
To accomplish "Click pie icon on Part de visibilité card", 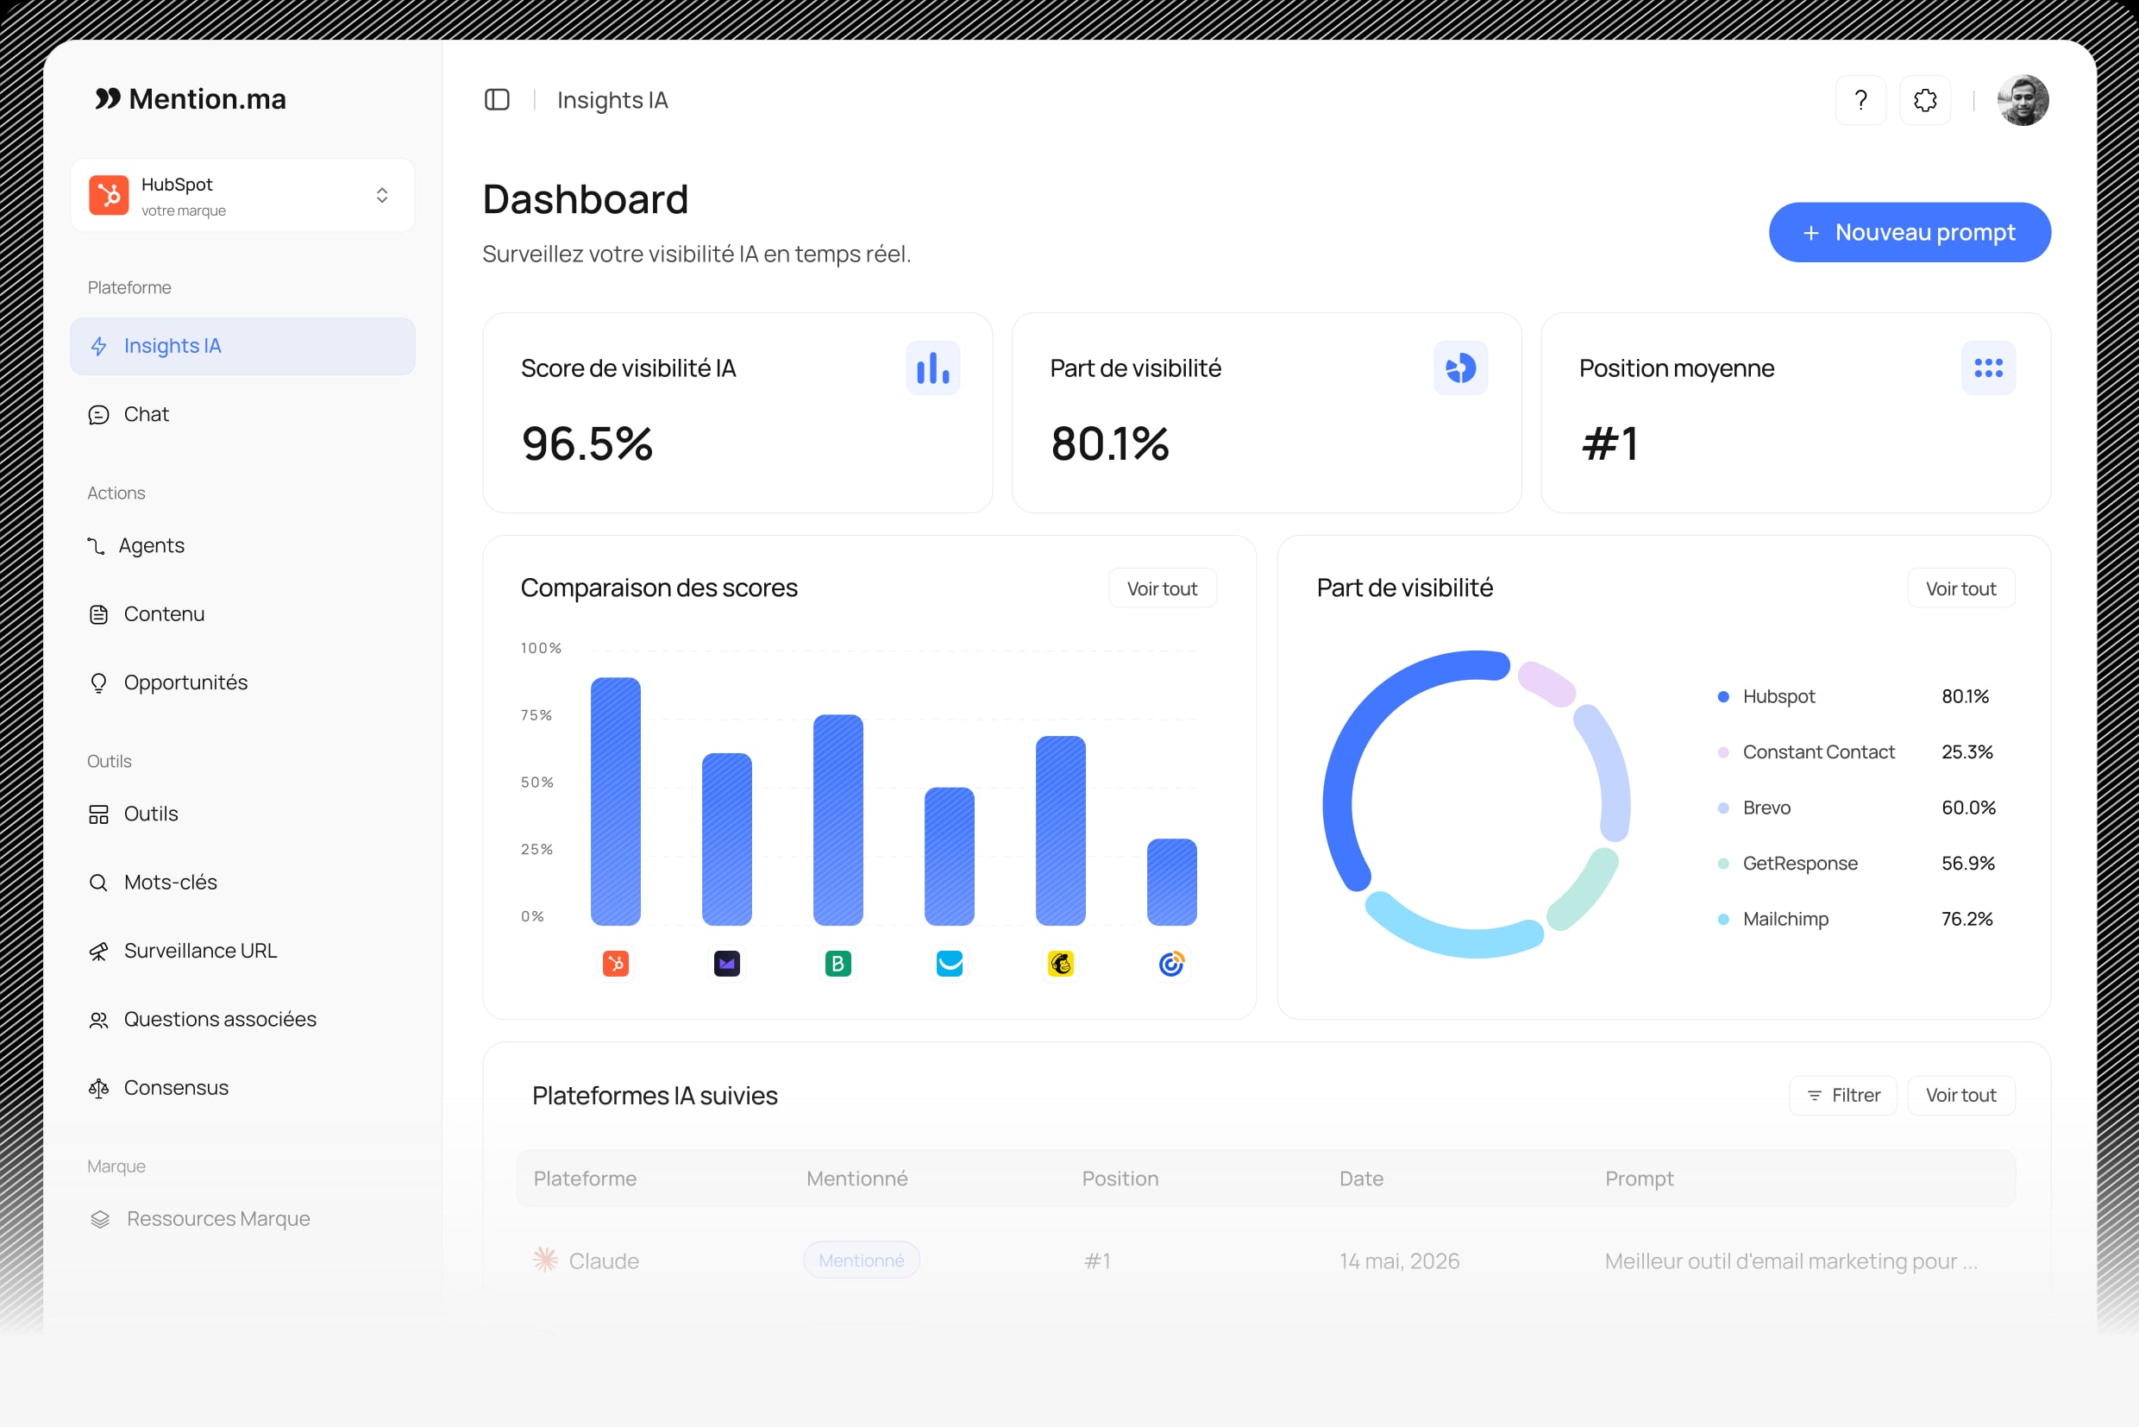I will [1460, 368].
